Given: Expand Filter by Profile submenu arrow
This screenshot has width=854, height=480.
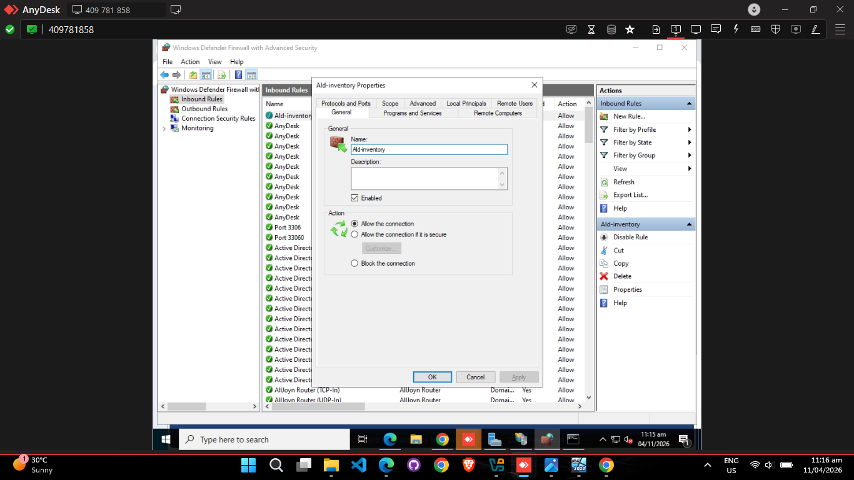Looking at the screenshot, I should [x=690, y=130].
